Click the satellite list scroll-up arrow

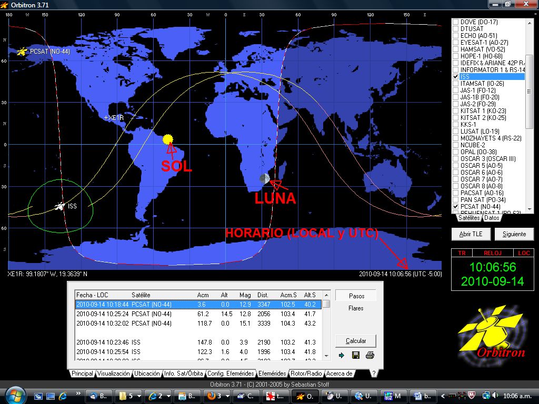coord(530,23)
